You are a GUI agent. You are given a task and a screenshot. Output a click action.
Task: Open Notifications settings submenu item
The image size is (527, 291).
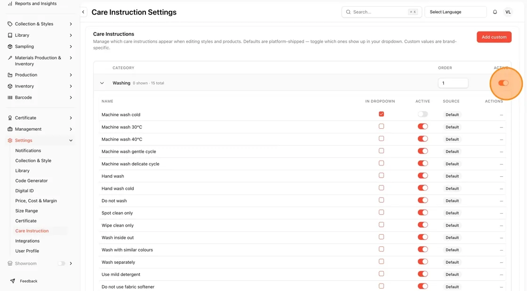(28, 151)
